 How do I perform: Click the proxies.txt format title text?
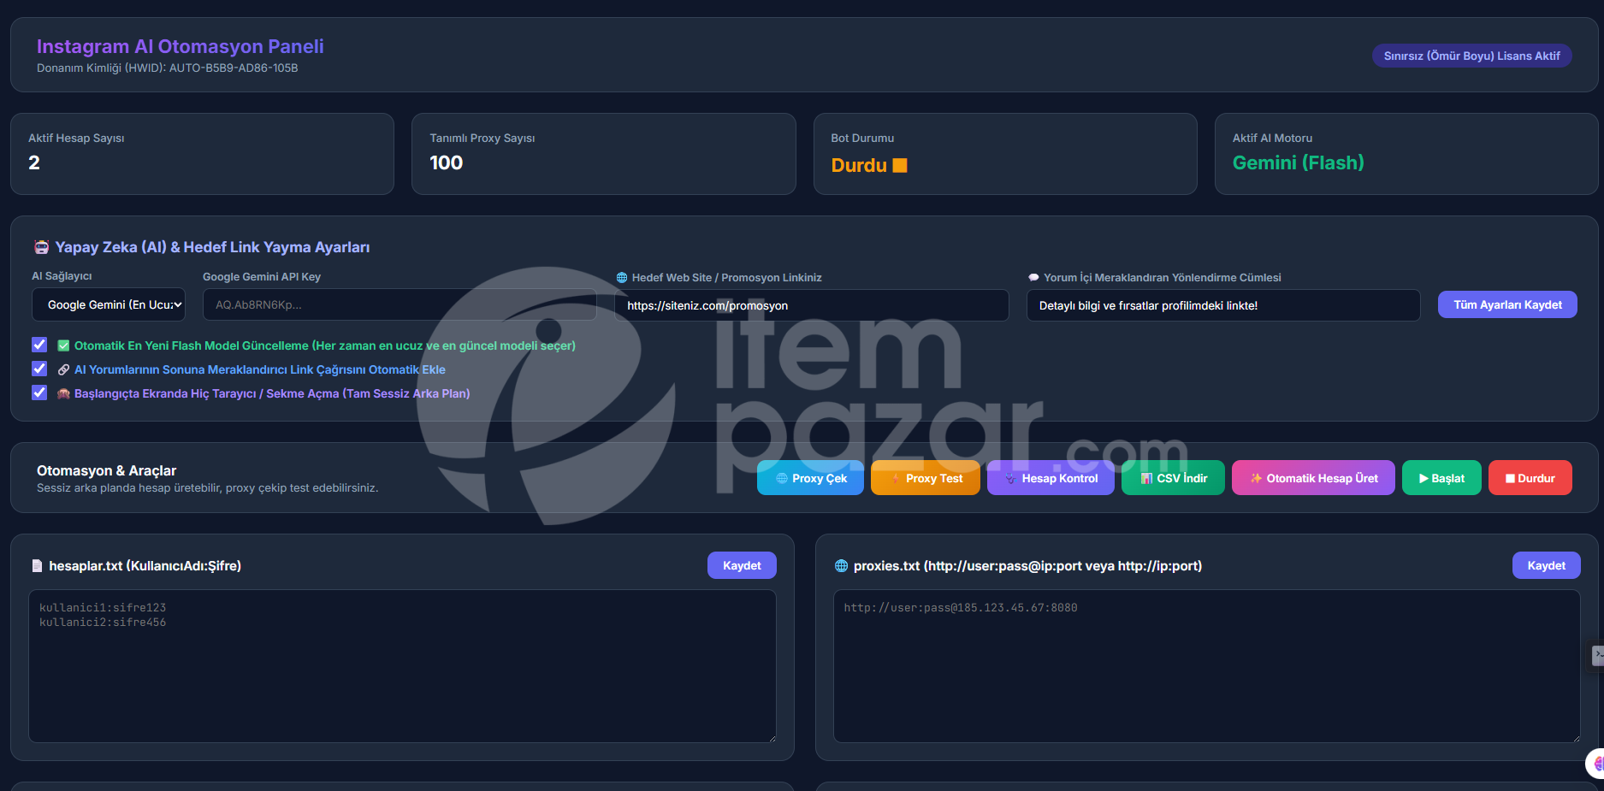click(x=1027, y=566)
